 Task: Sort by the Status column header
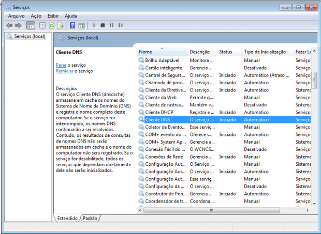click(229, 52)
